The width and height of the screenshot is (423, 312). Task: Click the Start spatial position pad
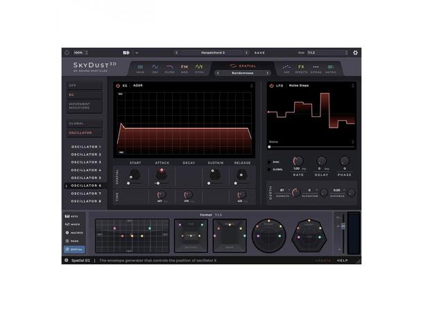[134, 175]
